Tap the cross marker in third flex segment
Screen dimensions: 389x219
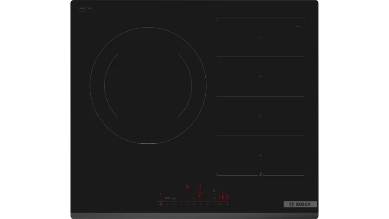(260, 116)
